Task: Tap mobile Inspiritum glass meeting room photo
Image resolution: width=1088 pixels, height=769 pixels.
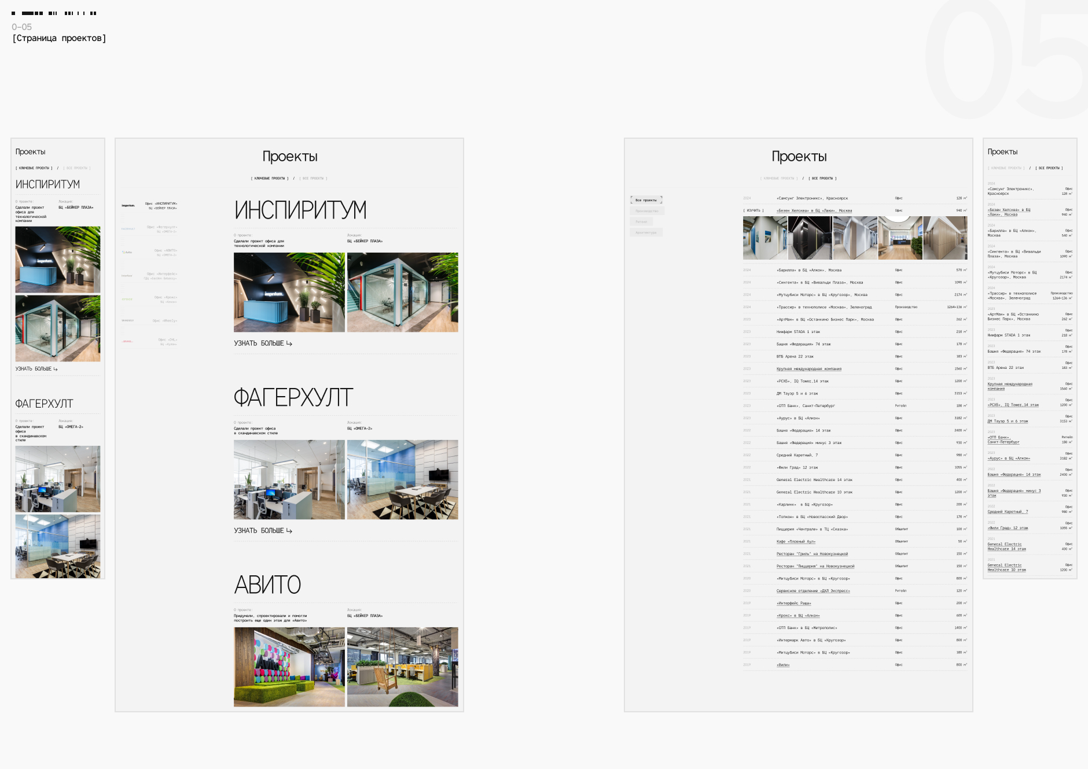Action: coord(58,328)
